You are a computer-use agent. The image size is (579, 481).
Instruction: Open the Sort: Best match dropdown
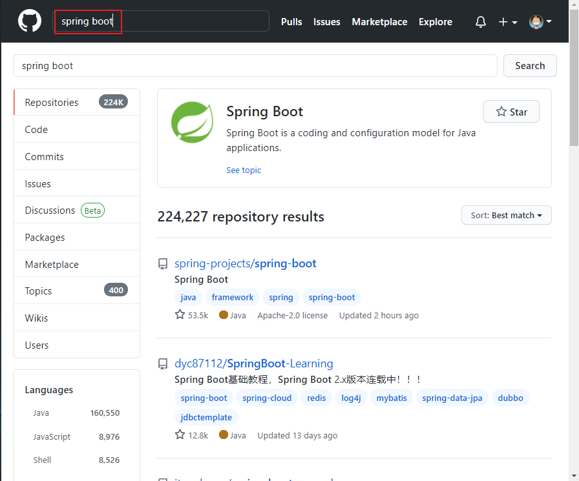[506, 215]
